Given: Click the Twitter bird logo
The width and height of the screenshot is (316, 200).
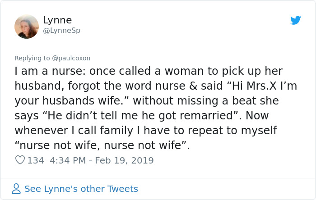Looking at the screenshot, I should [x=296, y=20].
